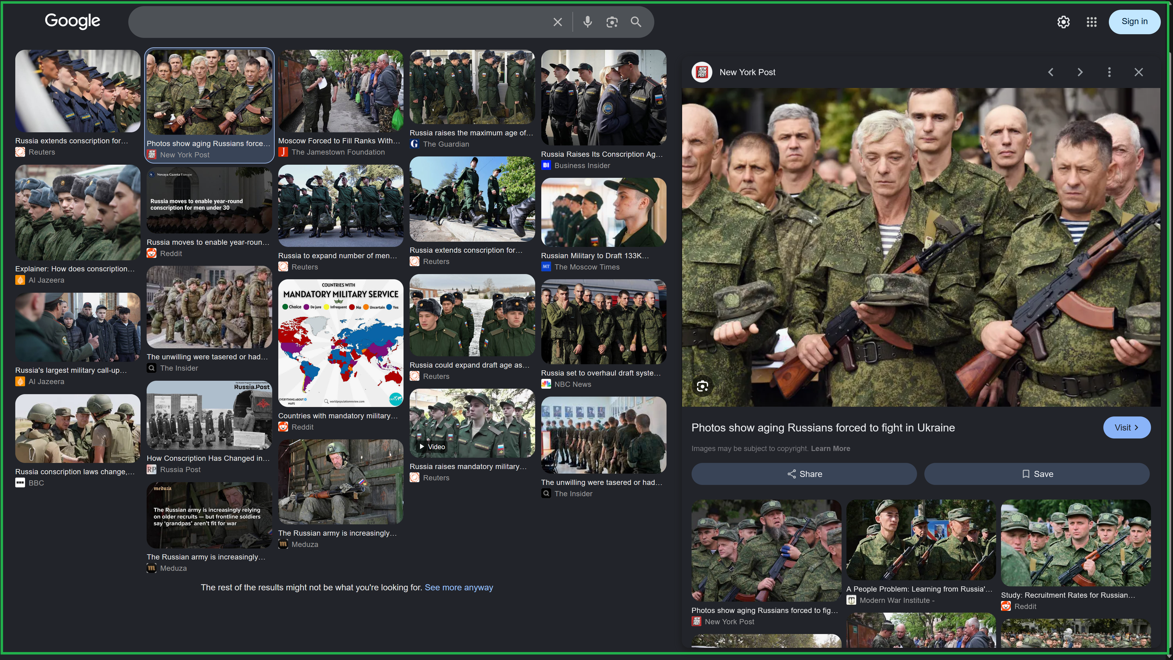
Task: Share the previewed image
Action: tap(804, 474)
